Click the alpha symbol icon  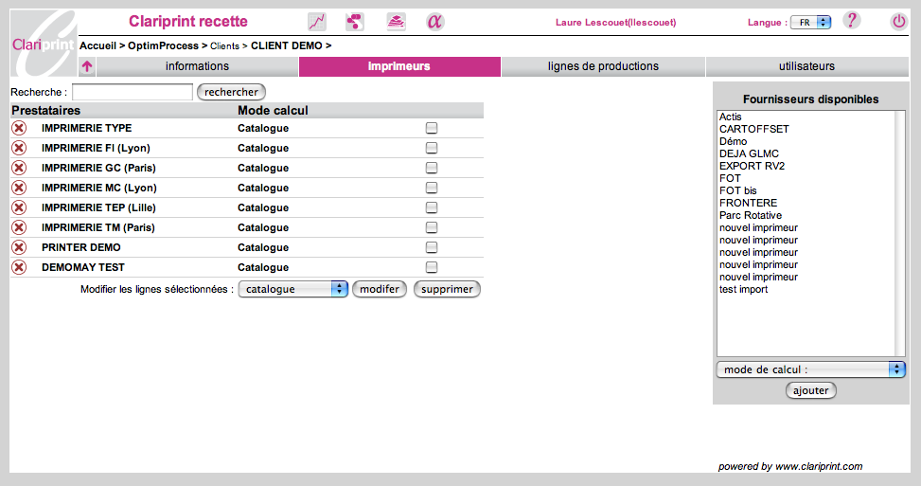tap(434, 22)
